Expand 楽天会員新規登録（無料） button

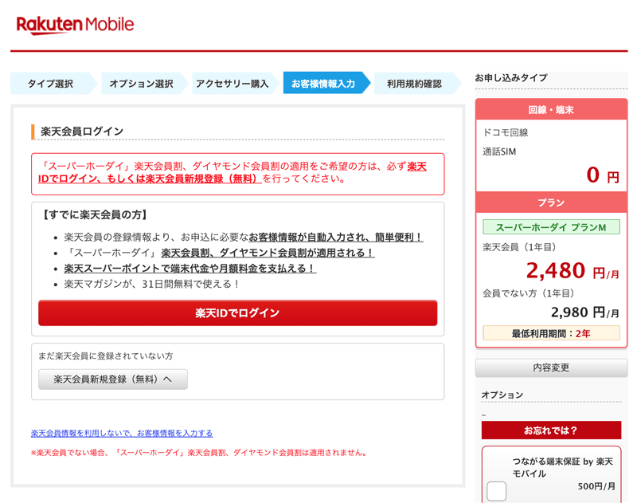coord(113,379)
